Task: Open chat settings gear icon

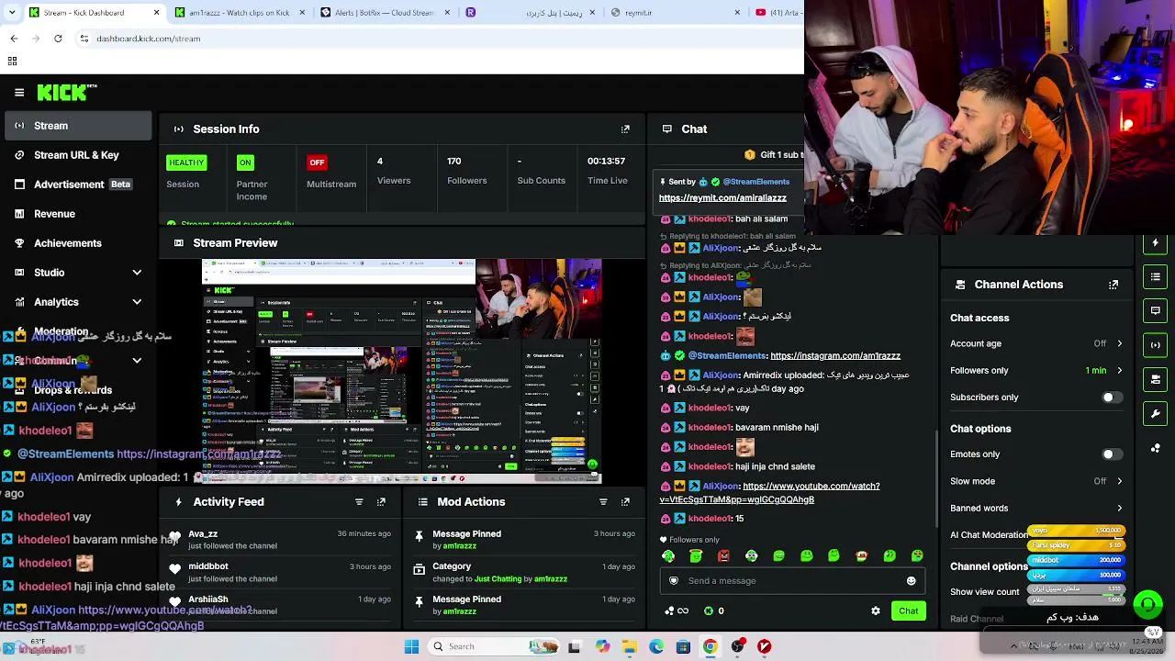Action: (x=876, y=611)
